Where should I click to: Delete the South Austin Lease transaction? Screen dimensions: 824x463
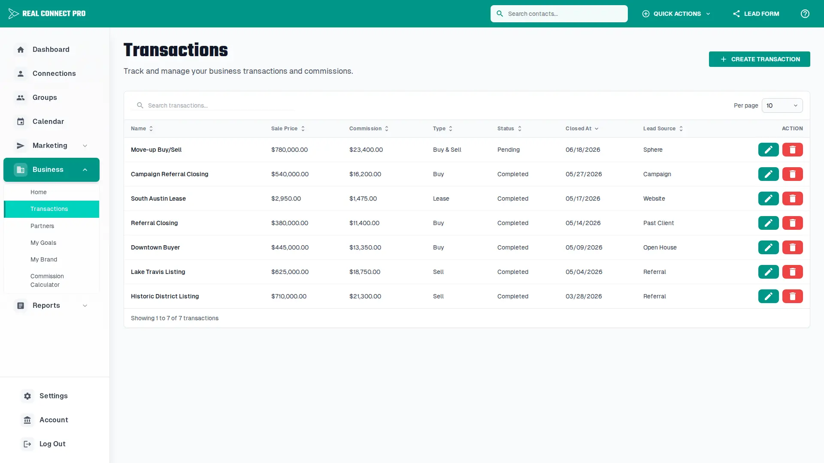tap(792, 198)
